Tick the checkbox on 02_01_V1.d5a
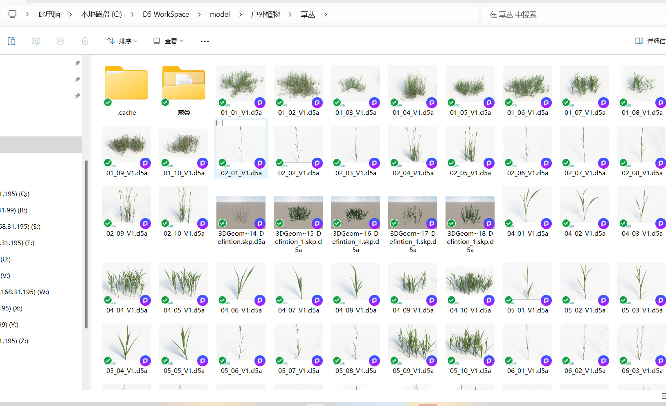 click(x=220, y=123)
